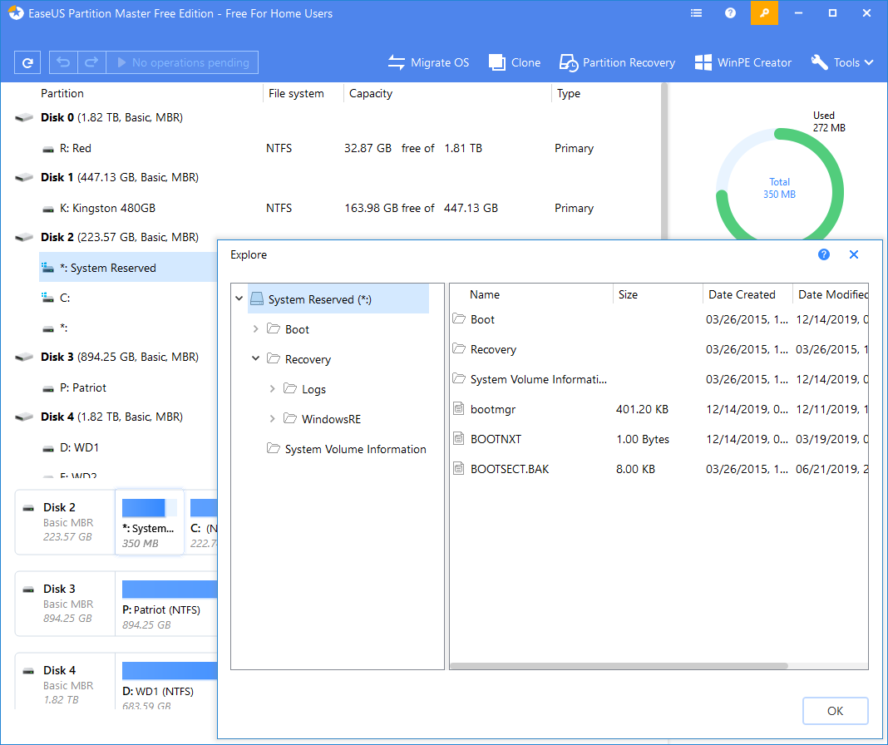Select System Volume Informati... in file list
The height and width of the screenshot is (745, 888).
pyautogui.click(x=660, y=380)
